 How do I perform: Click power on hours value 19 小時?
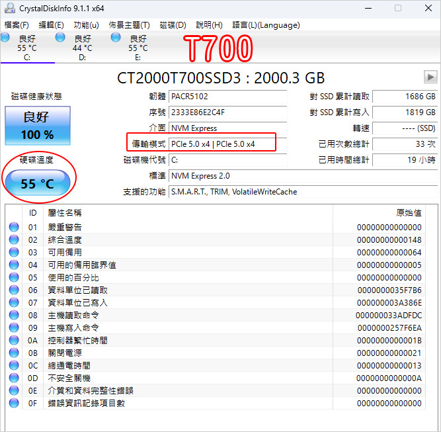pyautogui.click(x=405, y=160)
